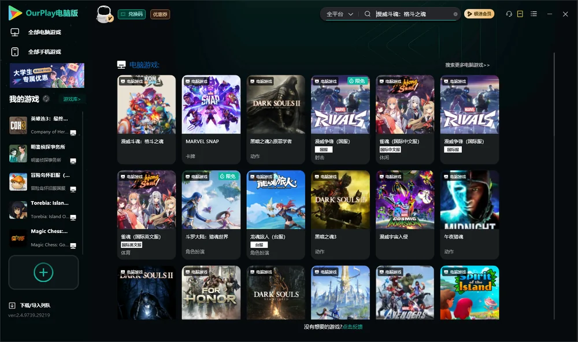
Task: Click the 极速会员 VIP button
Action: click(x=479, y=14)
